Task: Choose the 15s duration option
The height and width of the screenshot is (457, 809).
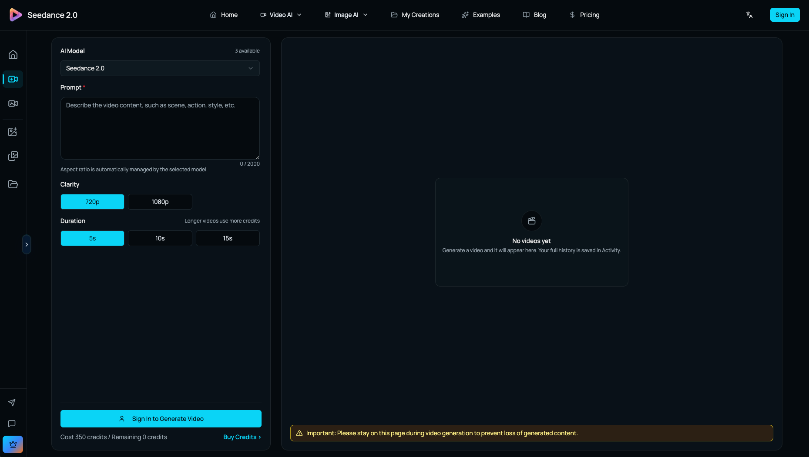Action: [x=227, y=238]
